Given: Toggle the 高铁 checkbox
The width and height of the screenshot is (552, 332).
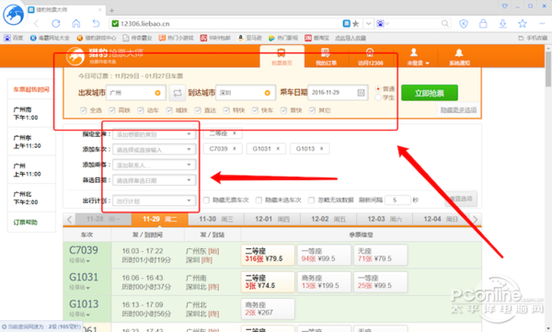Looking at the screenshot, I should pyautogui.click(x=112, y=110).
